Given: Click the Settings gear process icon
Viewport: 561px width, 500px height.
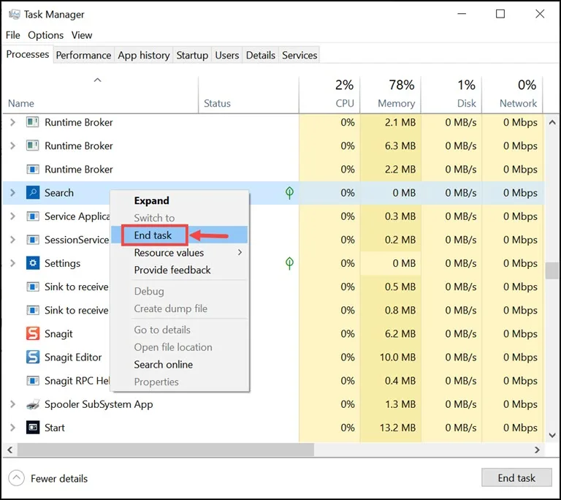Looking at the screenshot, I should pyautogui.click(x=33, y=263).
